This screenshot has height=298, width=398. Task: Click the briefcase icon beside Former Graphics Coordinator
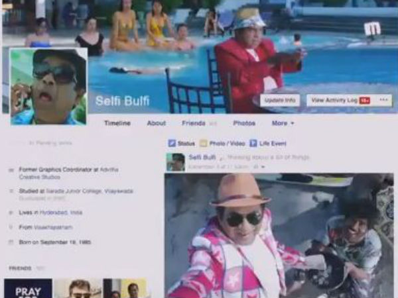[x=11, y=170]
